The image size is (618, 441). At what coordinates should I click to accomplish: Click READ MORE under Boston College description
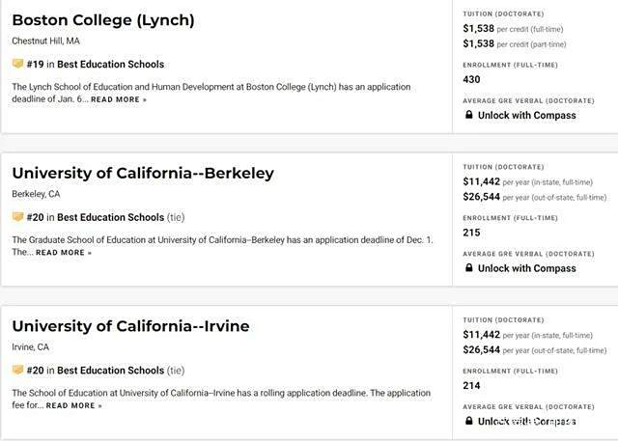tap(119, 99)
